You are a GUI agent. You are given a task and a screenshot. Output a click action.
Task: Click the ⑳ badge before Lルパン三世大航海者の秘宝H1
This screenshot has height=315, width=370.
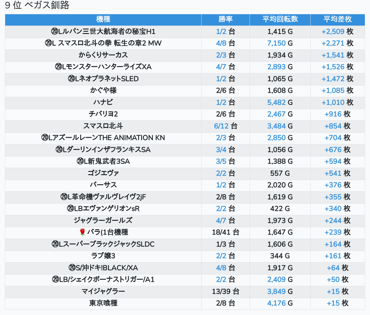(55, 32)
